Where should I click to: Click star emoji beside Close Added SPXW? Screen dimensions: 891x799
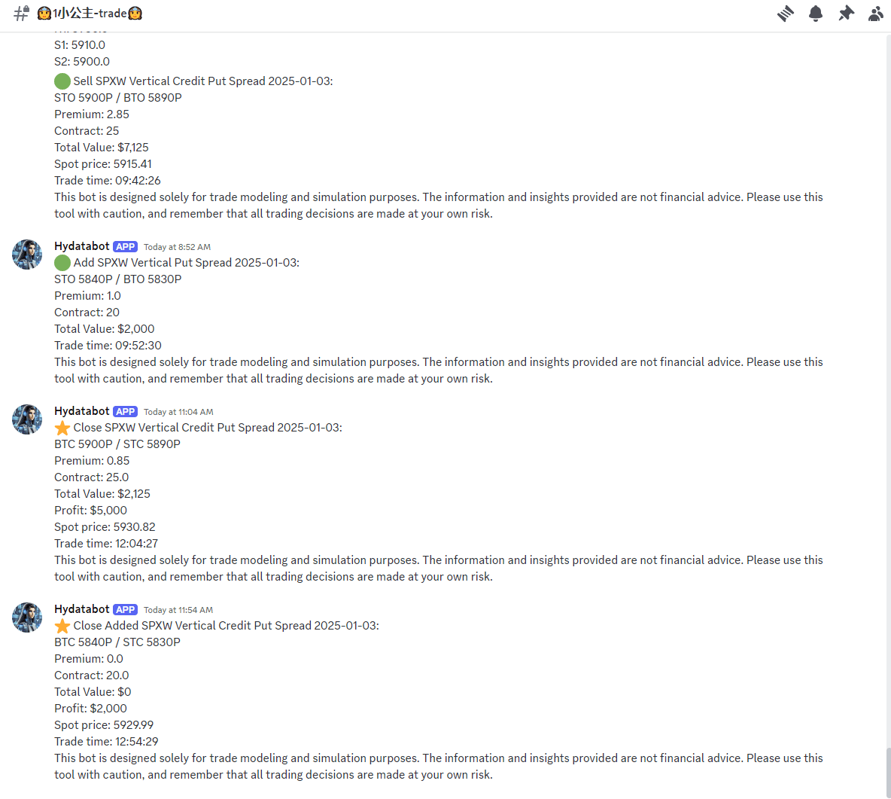tap(62, 626)
